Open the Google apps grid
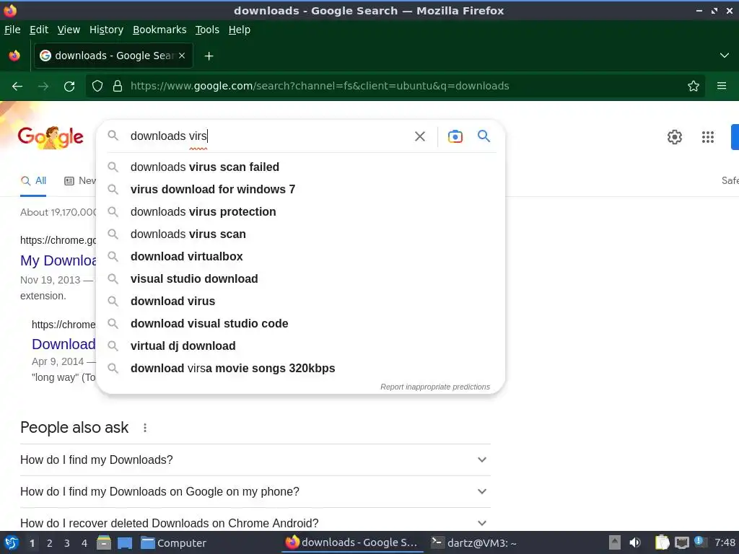Viewport: 739px width, 554px height. [707, 137]
